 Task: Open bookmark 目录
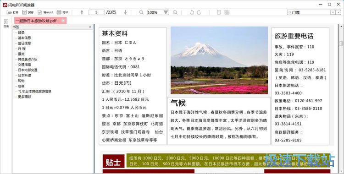point(21,33)
